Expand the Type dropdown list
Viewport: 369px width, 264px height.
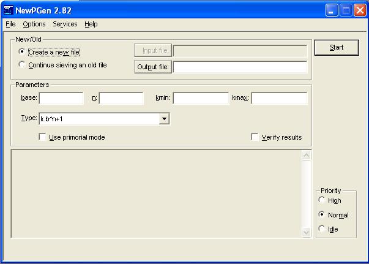(x=163, y=119)
